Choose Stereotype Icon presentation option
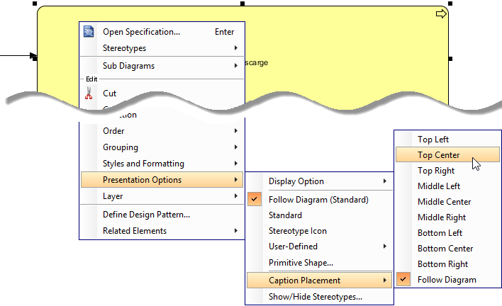502x306 pixels. [298, 231]
